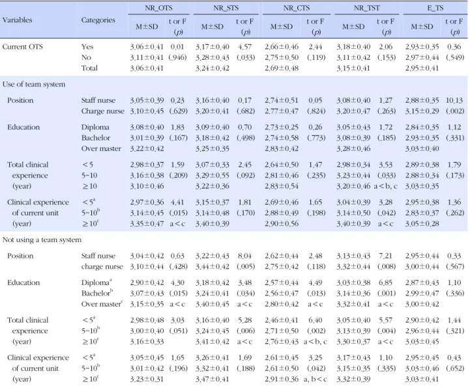The image size is (470, 386).
Task: Select the p-value (.005)
Action: coord(246,267)
